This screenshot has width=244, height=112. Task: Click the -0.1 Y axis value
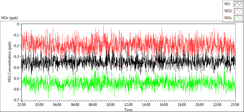point(16,35)
